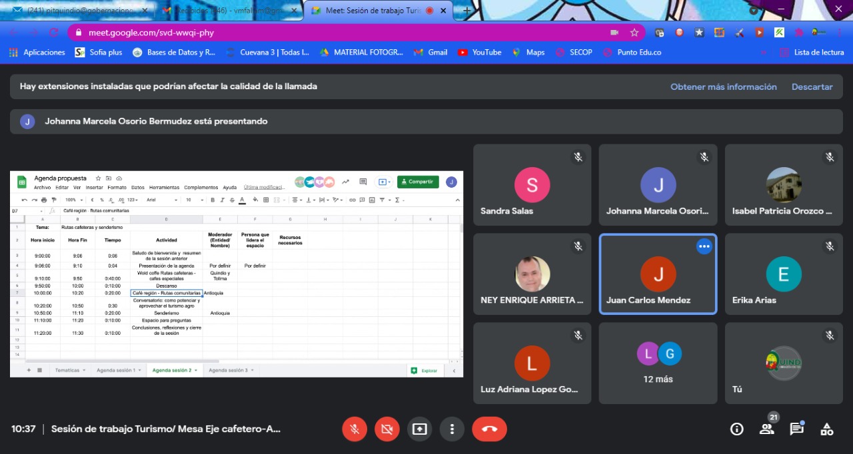Open 'Lista de lectura' reading list
This screenshot has height=454, width=853.
812,52
